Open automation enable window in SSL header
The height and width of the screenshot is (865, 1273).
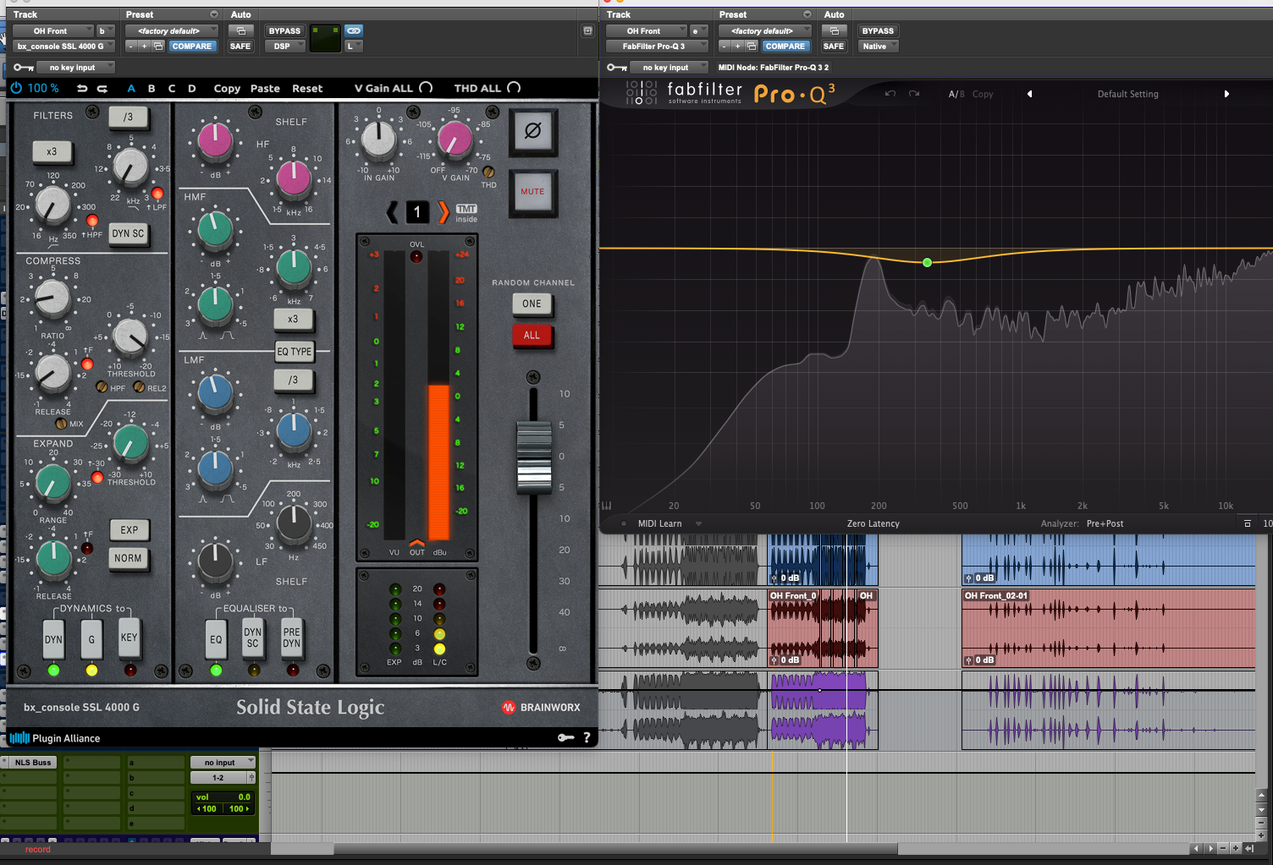(241, 30)
